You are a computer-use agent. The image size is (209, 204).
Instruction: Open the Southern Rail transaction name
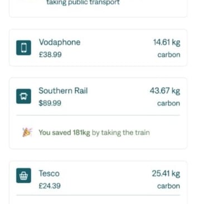(x=63, y=91)
